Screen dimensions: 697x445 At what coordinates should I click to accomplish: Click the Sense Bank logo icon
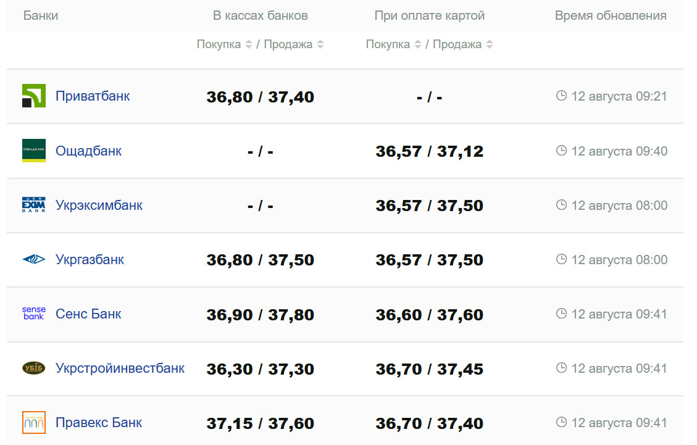click(x=34, y=314)
